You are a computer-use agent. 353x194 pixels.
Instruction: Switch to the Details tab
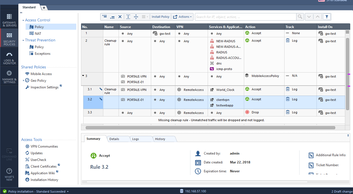114,139
